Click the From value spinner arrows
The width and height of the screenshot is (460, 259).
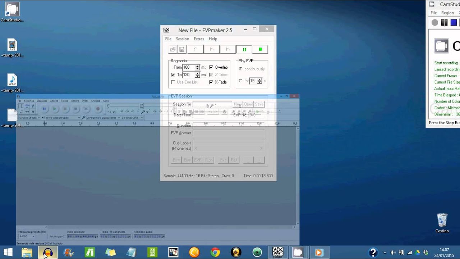tap(197, 67)
